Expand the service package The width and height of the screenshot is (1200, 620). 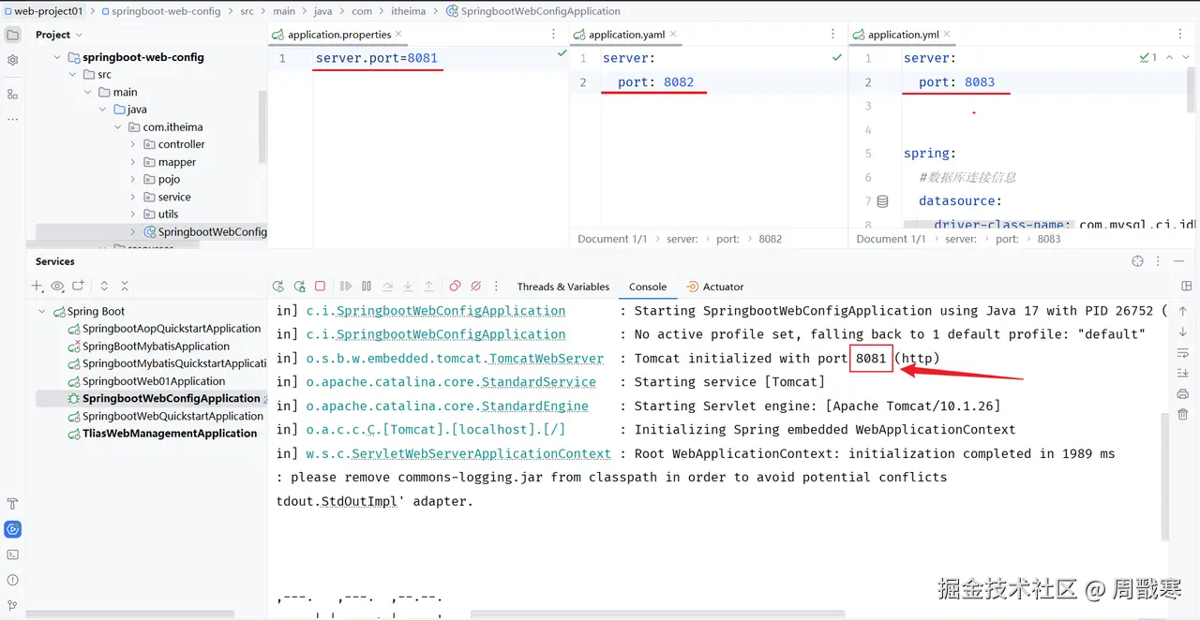[x=133, y=197]
